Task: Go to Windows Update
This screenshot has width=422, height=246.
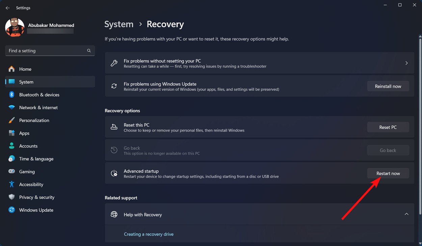Action: (x=36, y=210)
